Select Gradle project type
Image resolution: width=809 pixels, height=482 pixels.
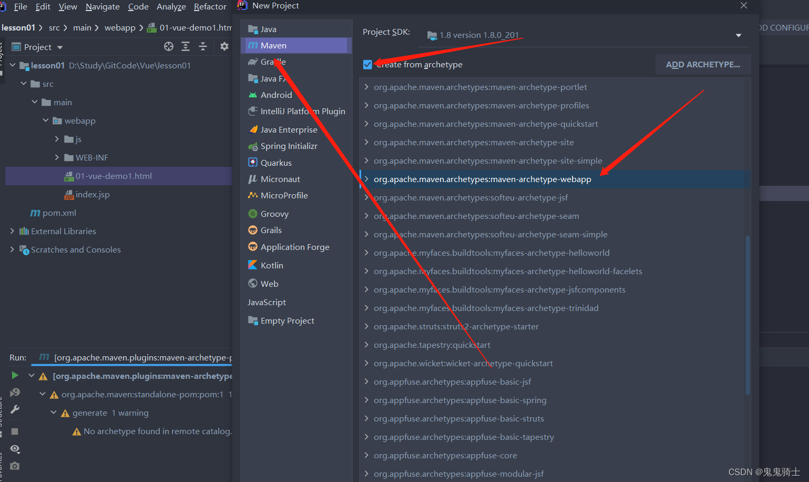296,62
